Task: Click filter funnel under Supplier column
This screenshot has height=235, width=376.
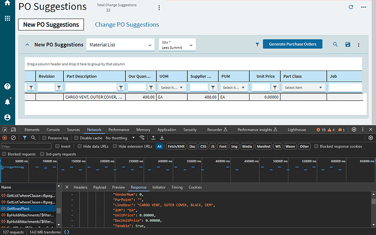Action: 213,88
